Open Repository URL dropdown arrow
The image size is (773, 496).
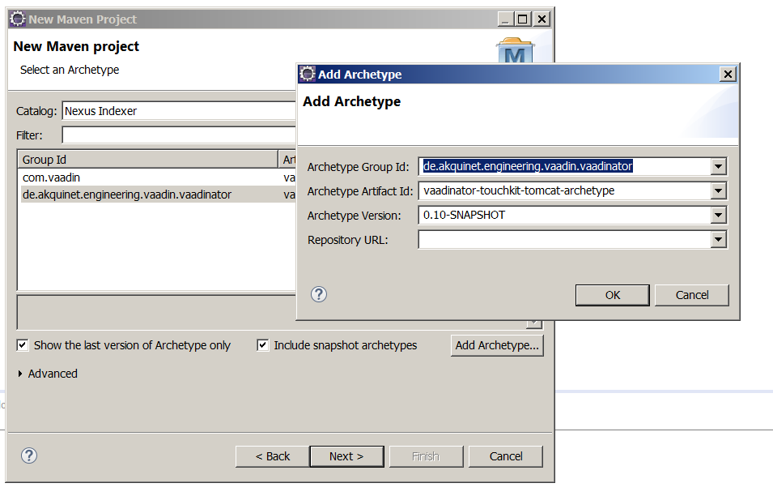click(718, 239)
